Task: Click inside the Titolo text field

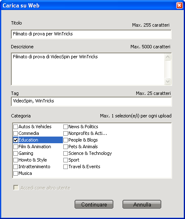Action: click(91, 34)
